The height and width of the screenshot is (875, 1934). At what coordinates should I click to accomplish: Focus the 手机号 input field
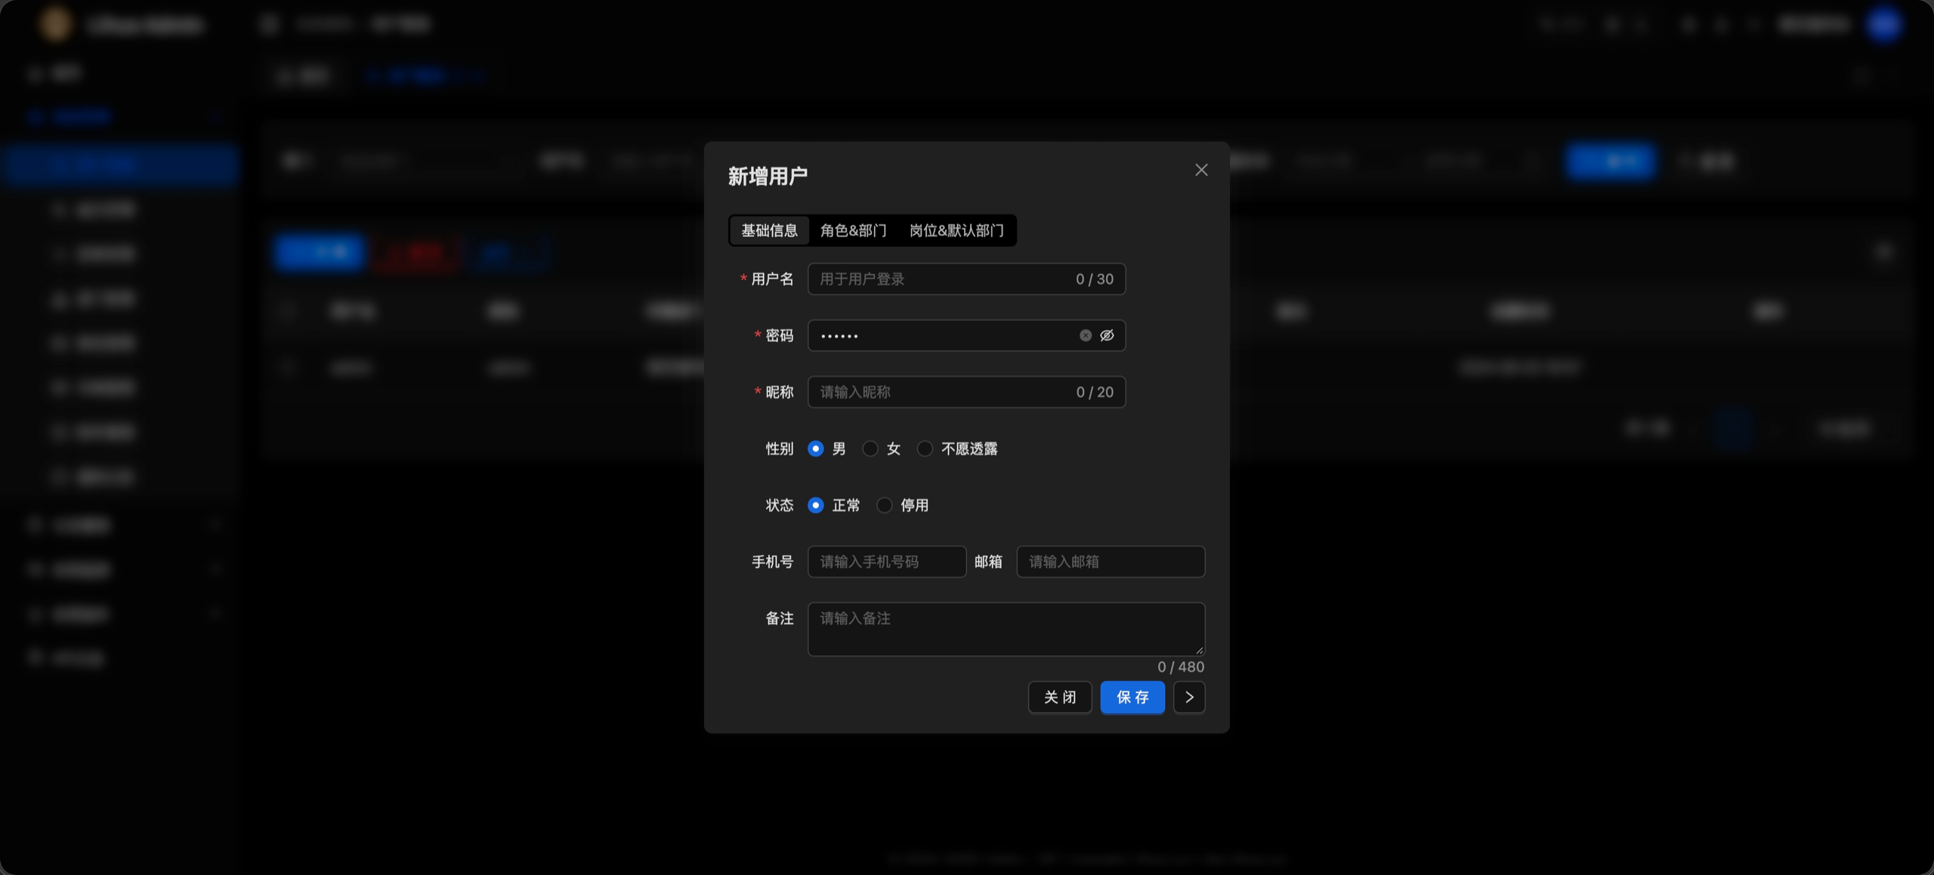887,562
